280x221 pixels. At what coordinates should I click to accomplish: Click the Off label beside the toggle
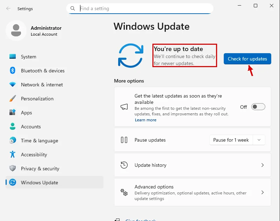click(x=243, y=107)
